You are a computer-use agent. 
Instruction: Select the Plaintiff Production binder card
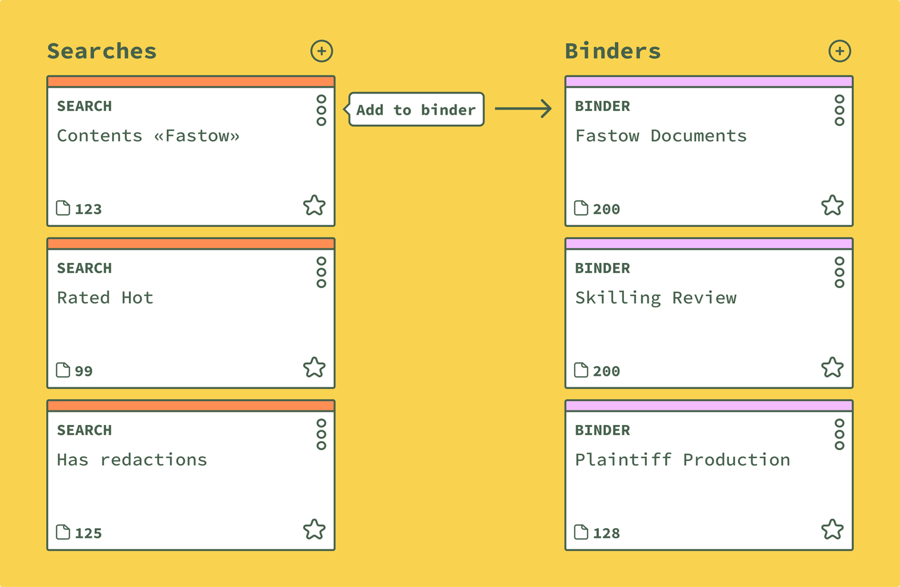(709, 475)
